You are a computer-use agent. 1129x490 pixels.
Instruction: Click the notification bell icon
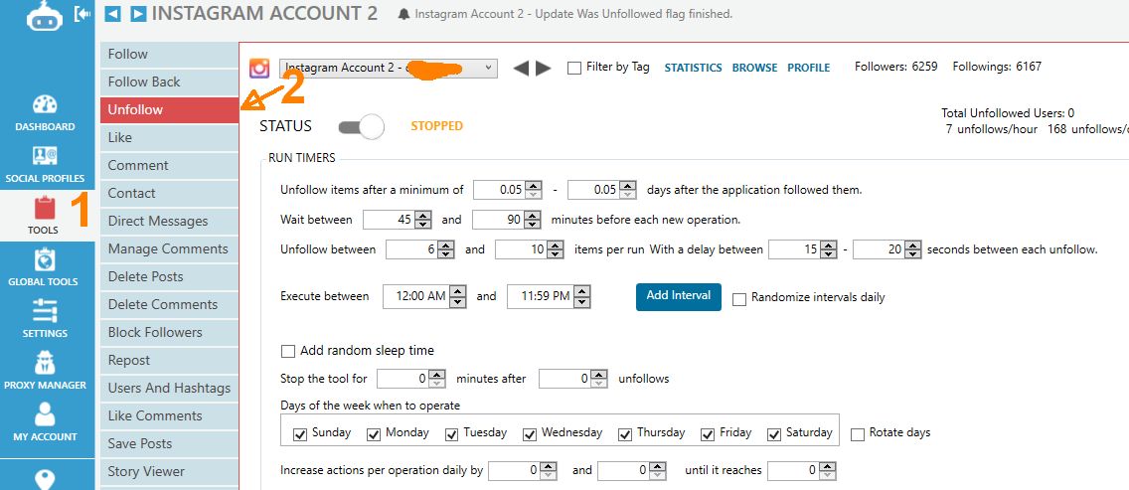(x=403, y=14)
